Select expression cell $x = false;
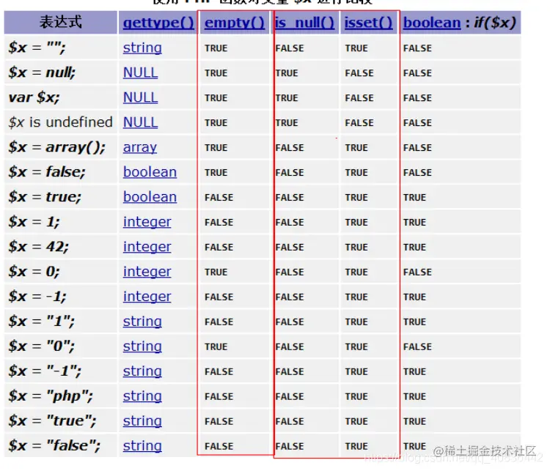 61,172
